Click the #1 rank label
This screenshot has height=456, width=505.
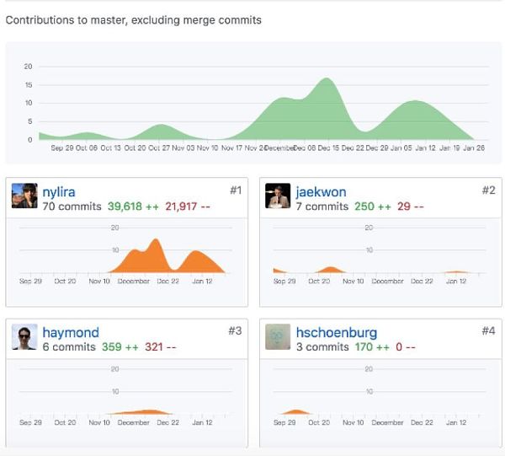tap(235, 190)
